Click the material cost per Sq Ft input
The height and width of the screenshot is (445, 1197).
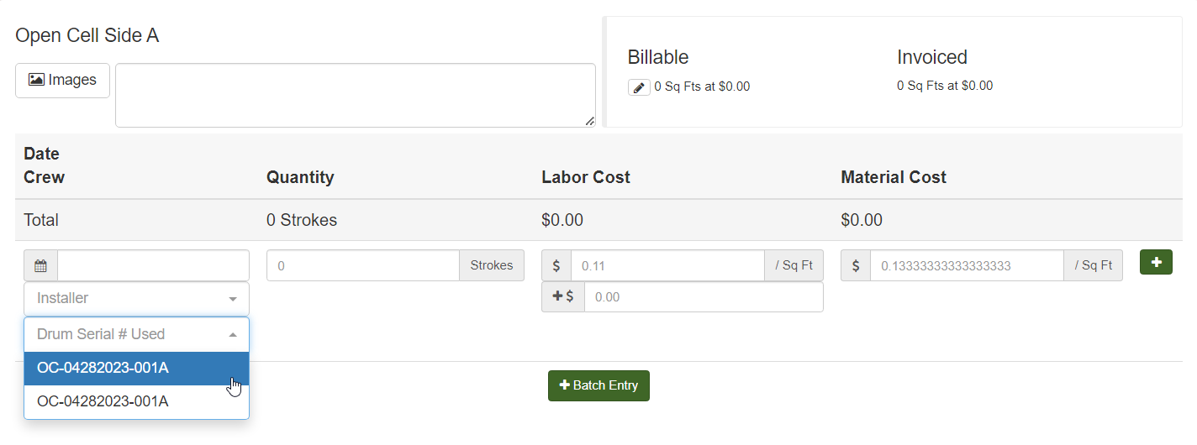(966, 265)
